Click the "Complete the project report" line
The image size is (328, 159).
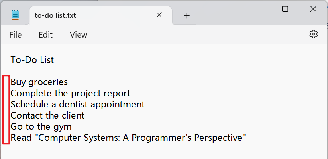coord(70,93)
